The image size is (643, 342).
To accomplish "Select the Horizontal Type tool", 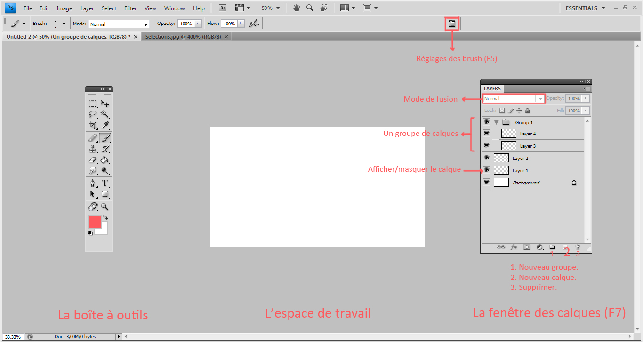I will point(105,183).
